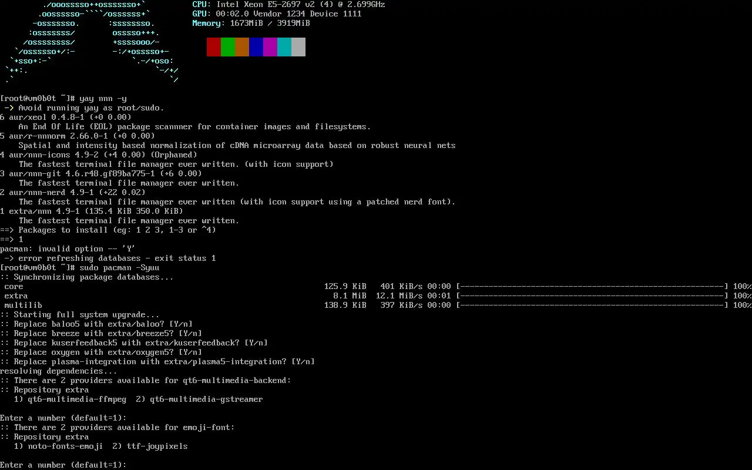The image size is (752, 470).
Task: Click the last 'Enter a number (default=1):' prompt
Action: (63, 465)
